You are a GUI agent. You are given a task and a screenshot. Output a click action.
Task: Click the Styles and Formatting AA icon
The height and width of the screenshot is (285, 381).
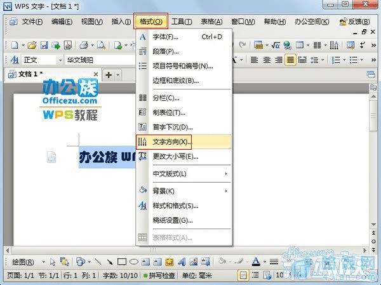[15, 60]
